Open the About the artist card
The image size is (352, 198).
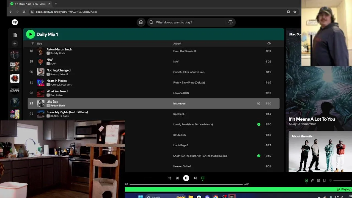click(x=320, y=151)
